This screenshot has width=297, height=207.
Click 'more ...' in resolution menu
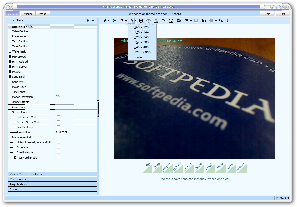pyautogui.click(x=142, y=57)
